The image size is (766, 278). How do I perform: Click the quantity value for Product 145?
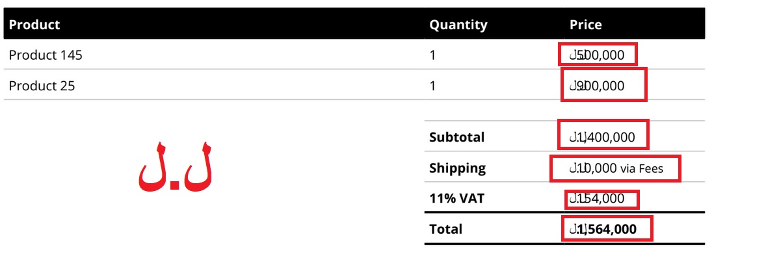(432, 55)
